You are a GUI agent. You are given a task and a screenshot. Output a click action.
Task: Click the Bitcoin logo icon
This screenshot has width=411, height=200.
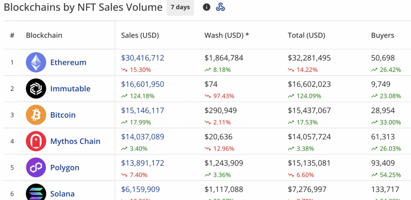(x=36, y=115)
